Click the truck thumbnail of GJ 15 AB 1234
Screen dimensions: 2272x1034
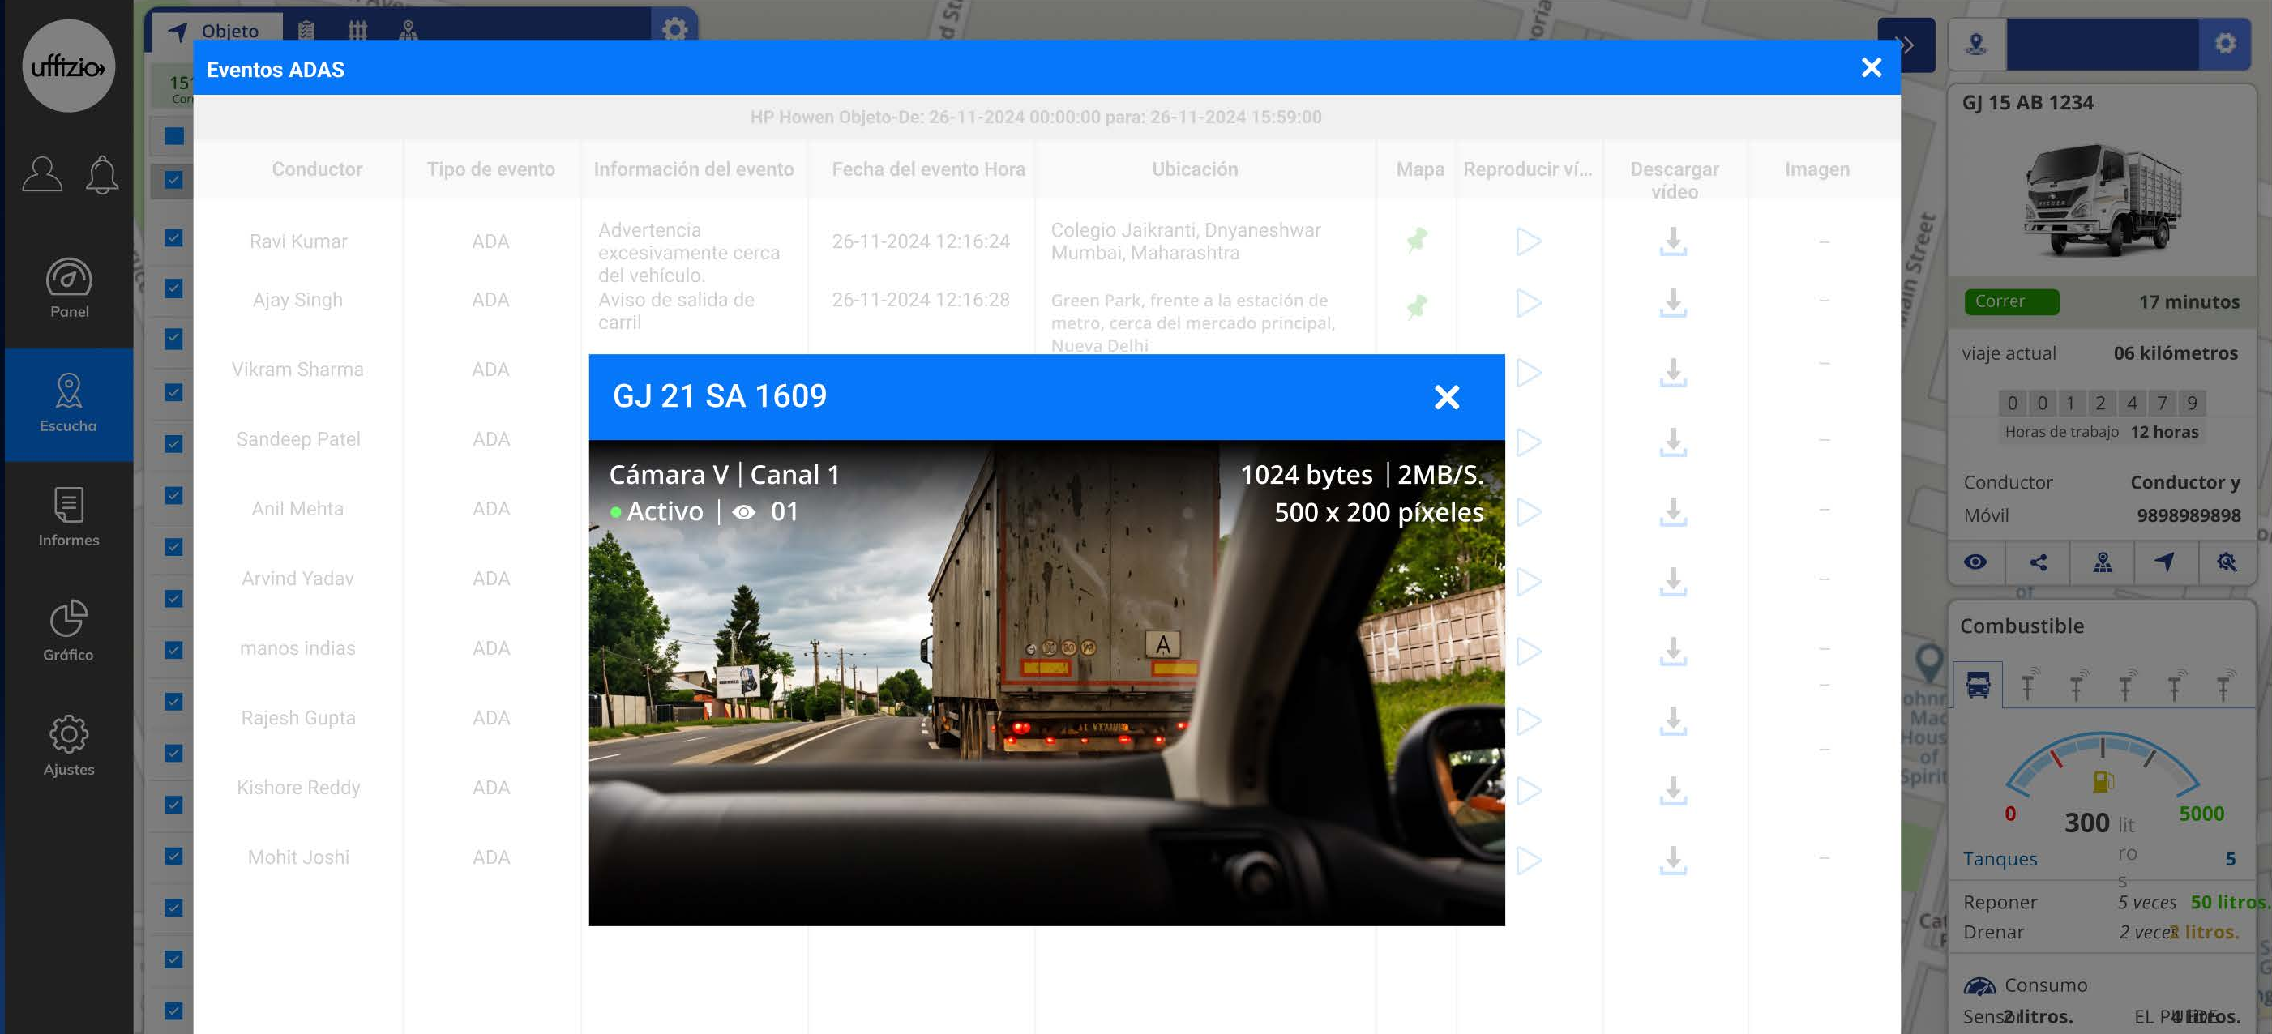[x=2103, y=200]
